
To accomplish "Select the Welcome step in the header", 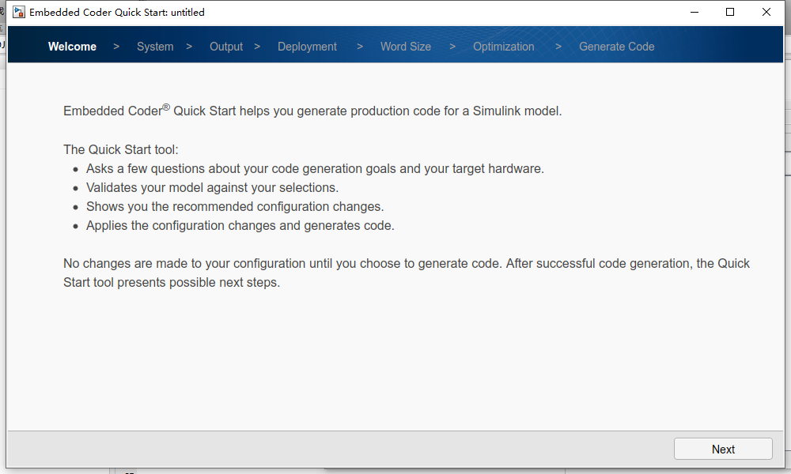I will click(72, 47).
